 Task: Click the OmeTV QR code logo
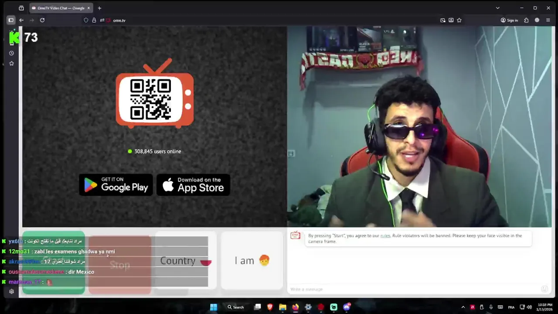155,93
